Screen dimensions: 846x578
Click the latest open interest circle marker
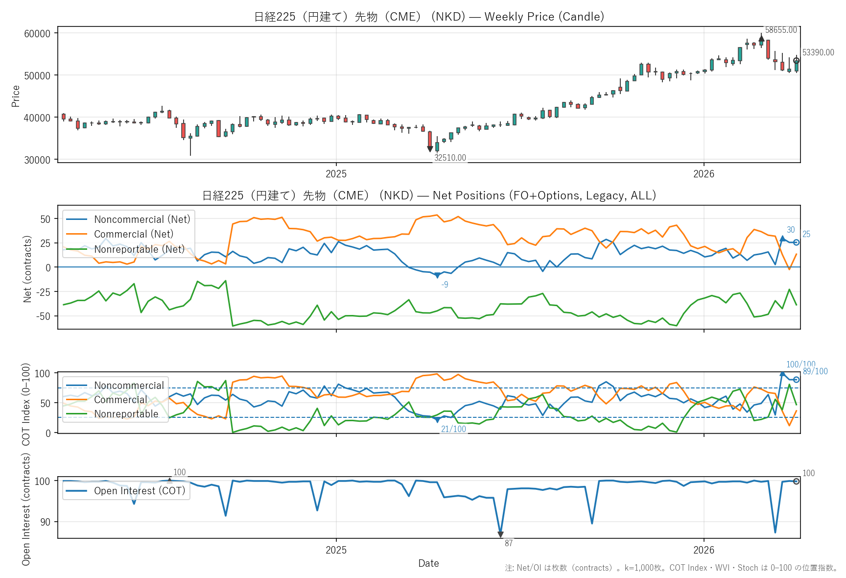[x=797, y=482]
